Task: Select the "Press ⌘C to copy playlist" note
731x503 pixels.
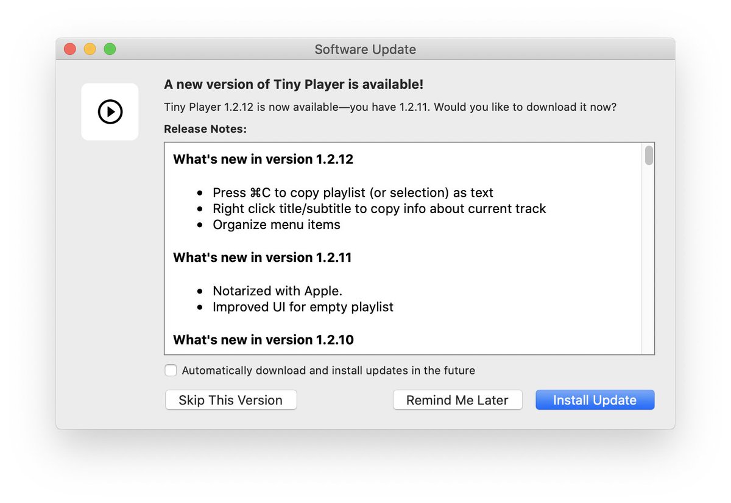Action: pos(353,192)
